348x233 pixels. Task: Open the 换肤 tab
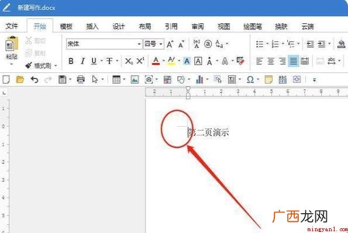[x=281, y=26]
